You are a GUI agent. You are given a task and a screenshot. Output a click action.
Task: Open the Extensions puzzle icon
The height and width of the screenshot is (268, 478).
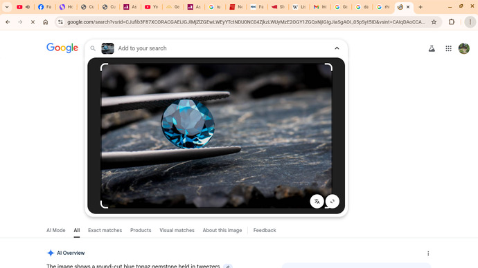452,22
